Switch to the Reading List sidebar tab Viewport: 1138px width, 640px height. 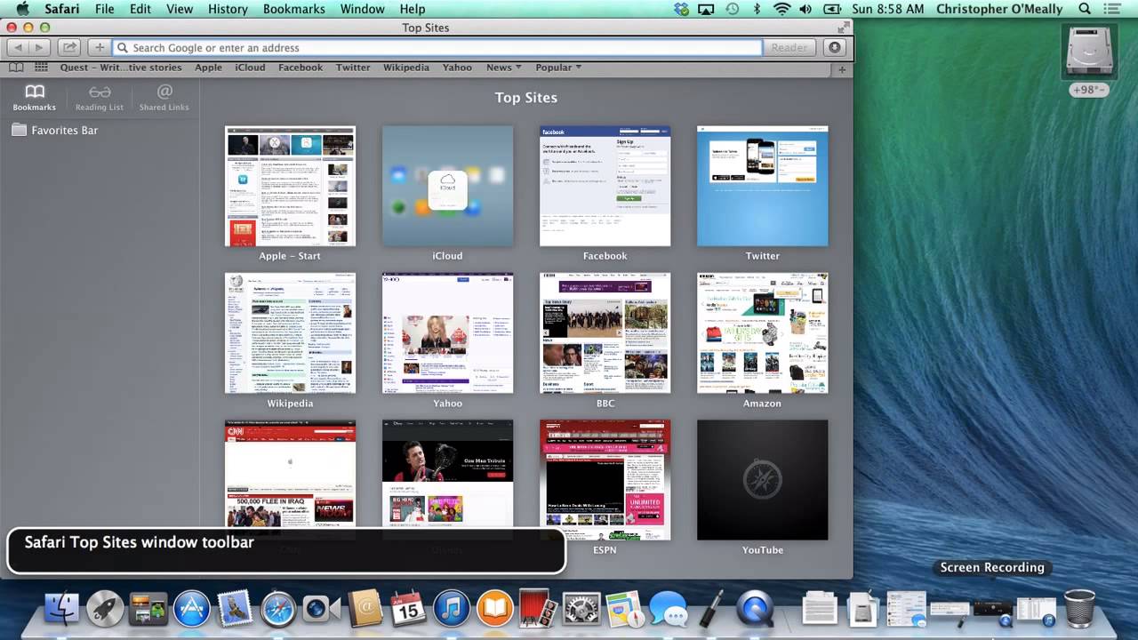tap(100, 97)
